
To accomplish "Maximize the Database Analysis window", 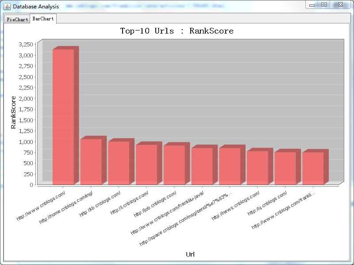I will click(x=324, y=4).
